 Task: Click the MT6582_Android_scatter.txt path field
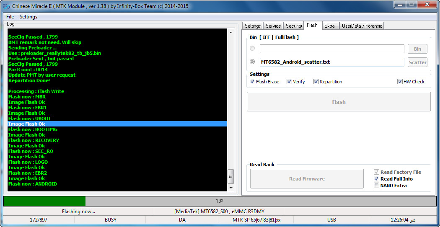[332, 62]
